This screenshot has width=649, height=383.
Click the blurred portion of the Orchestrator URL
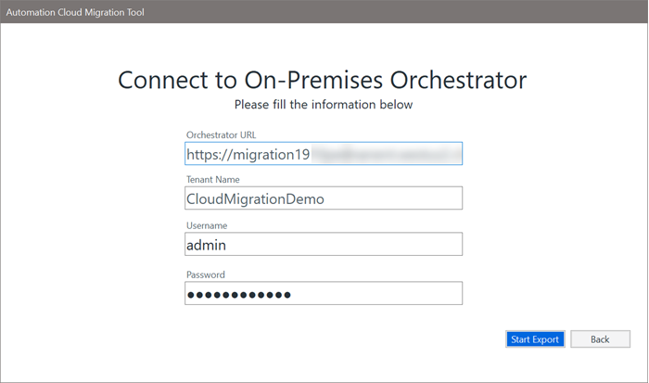(385, 154)
